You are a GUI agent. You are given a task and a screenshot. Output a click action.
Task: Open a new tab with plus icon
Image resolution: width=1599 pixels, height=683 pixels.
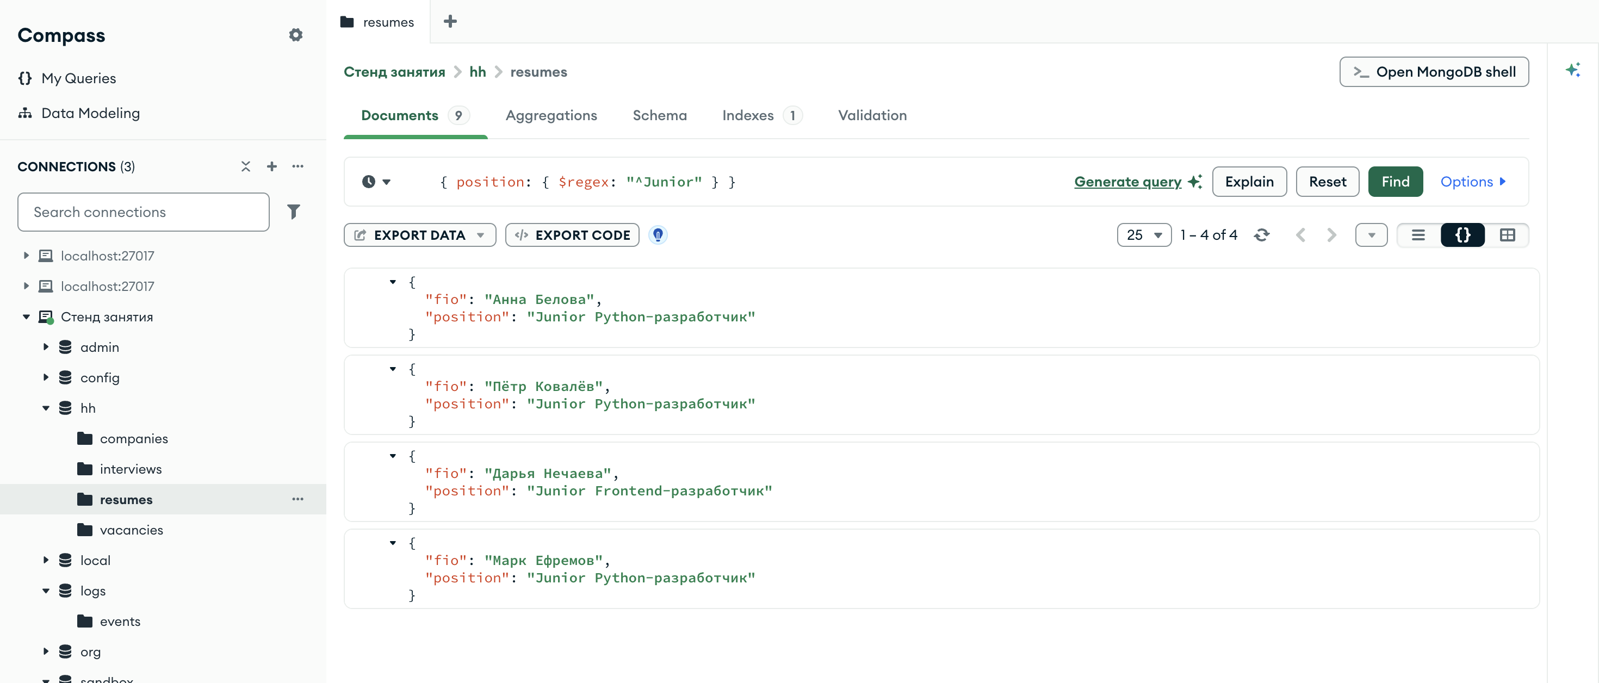point(451,22)
